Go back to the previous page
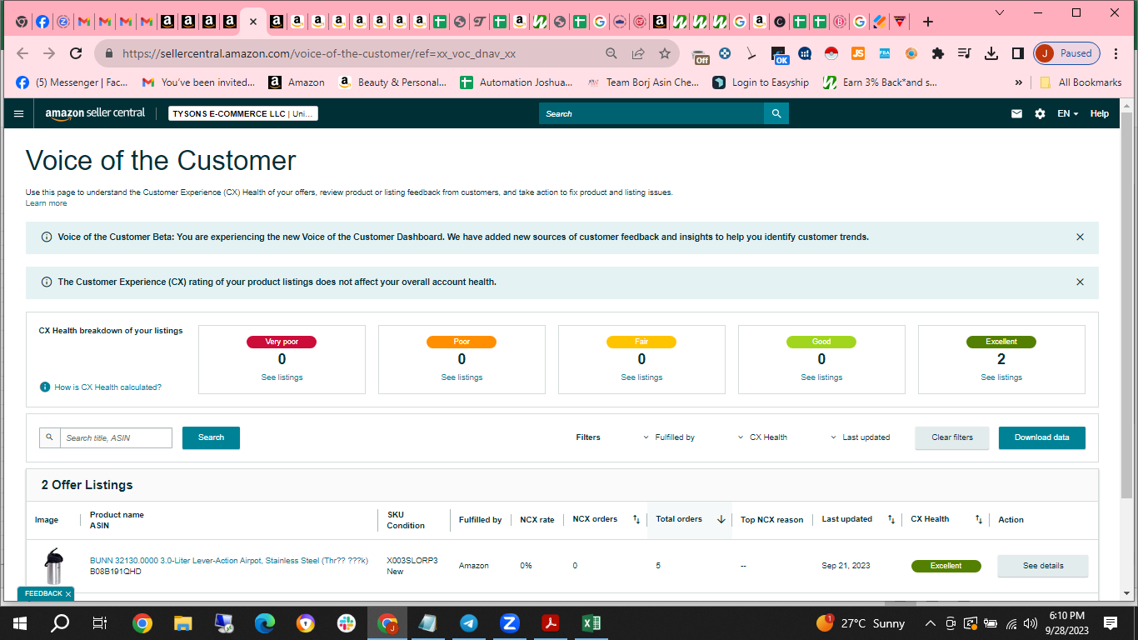 pos(22,53)
